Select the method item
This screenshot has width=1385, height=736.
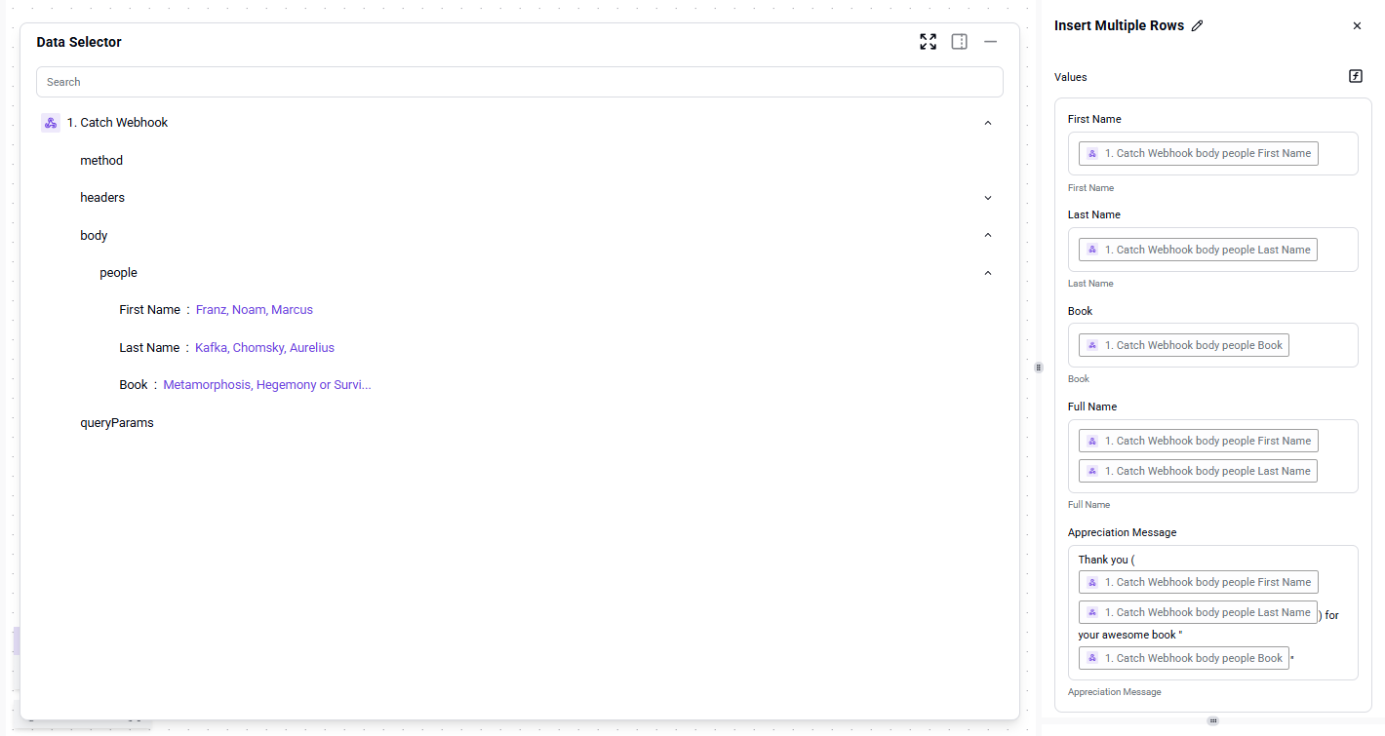101,160
